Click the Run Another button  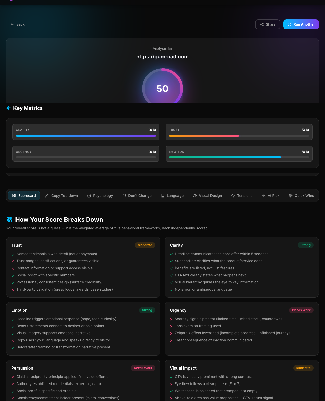301,24
